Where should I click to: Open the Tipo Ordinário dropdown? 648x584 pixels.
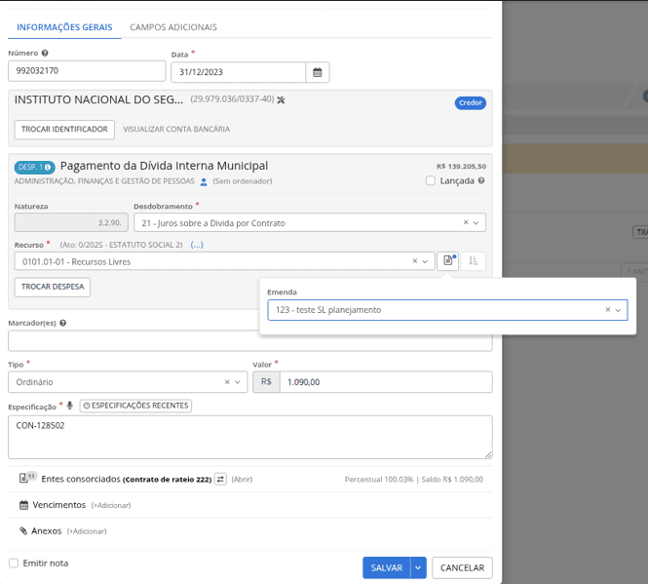[239, 382]
